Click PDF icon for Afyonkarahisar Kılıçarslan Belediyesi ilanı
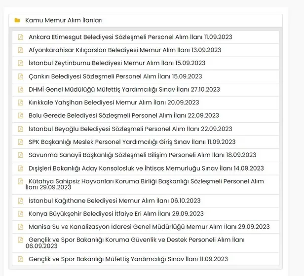Viewport: 304px width, 276px height. click(x=21, y=50)
